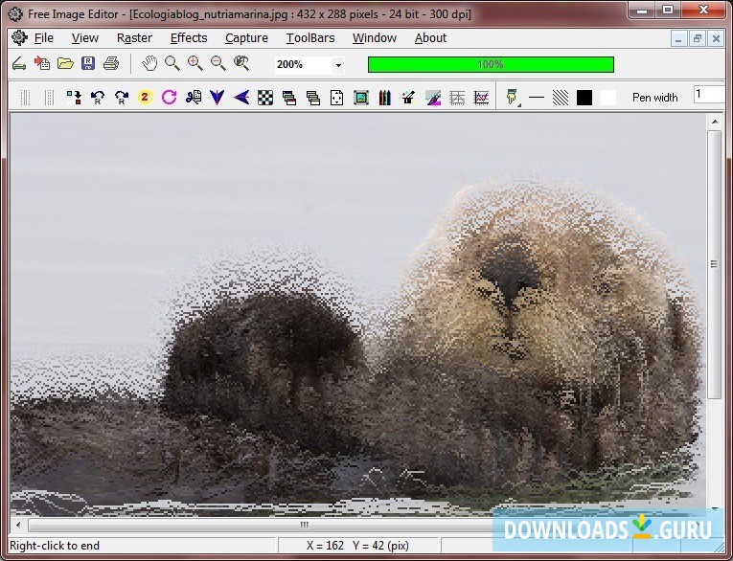
Task: Click the colored crayons icon
Action: [x=384, y=97]
